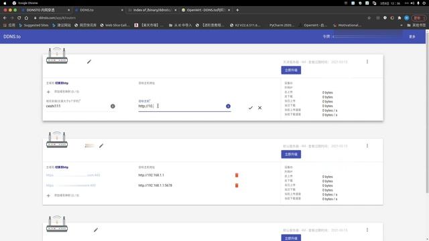The image size is (429, 241).
Task: Open a new browser tab
Action: 237,10
